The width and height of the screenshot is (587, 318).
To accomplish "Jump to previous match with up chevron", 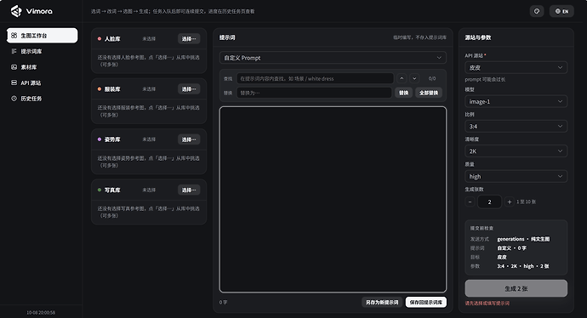I will coord(402,78).
